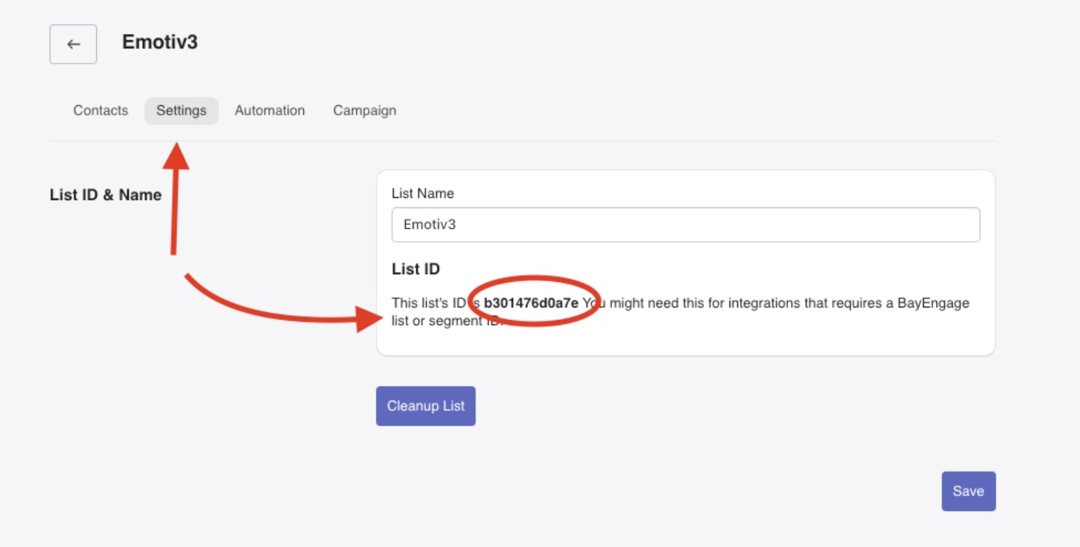
Task: Click the List ID heading
Action: pyautogui.click(x=408, y=269)
